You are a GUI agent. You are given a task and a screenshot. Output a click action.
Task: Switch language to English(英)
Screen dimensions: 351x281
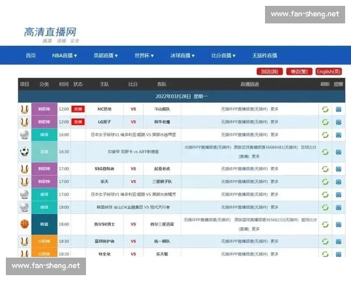(x=329, y=71)
